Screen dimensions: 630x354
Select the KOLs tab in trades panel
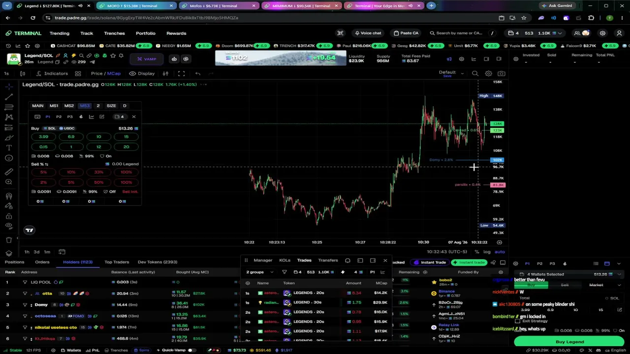tap(284, 261)
